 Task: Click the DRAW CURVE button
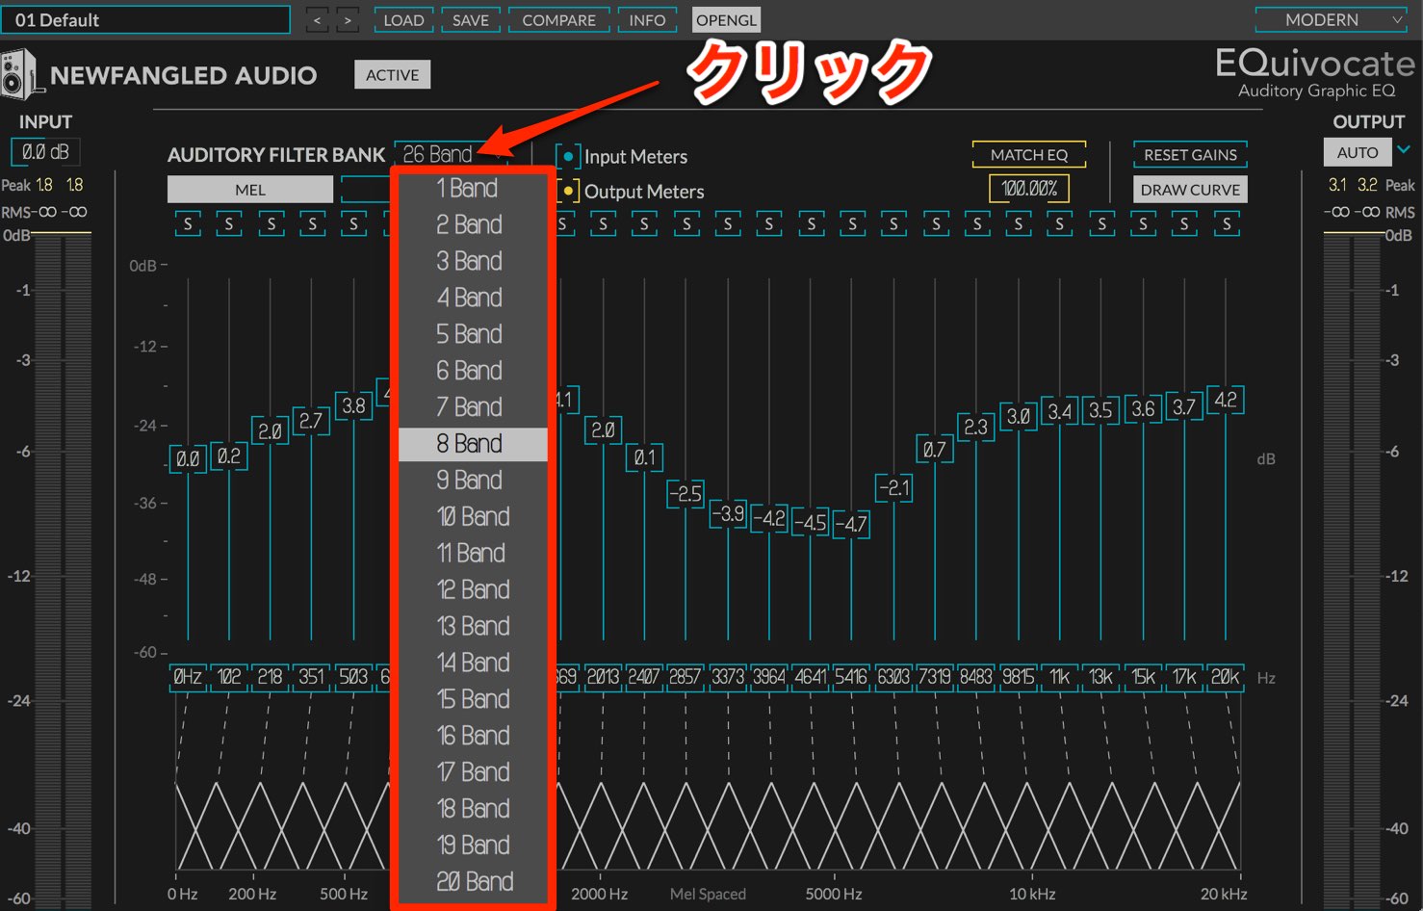(x=1190, y=190)
